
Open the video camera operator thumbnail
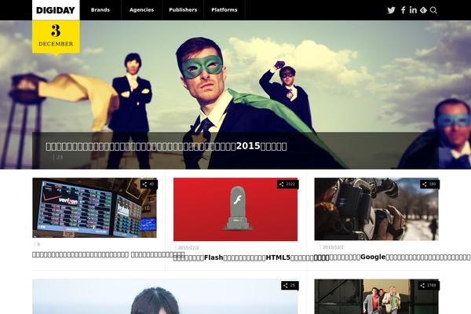point(376,209)
